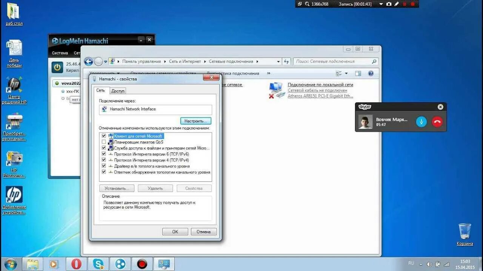Switch to the 'Доступ' tab

click(x=118, y=91)
